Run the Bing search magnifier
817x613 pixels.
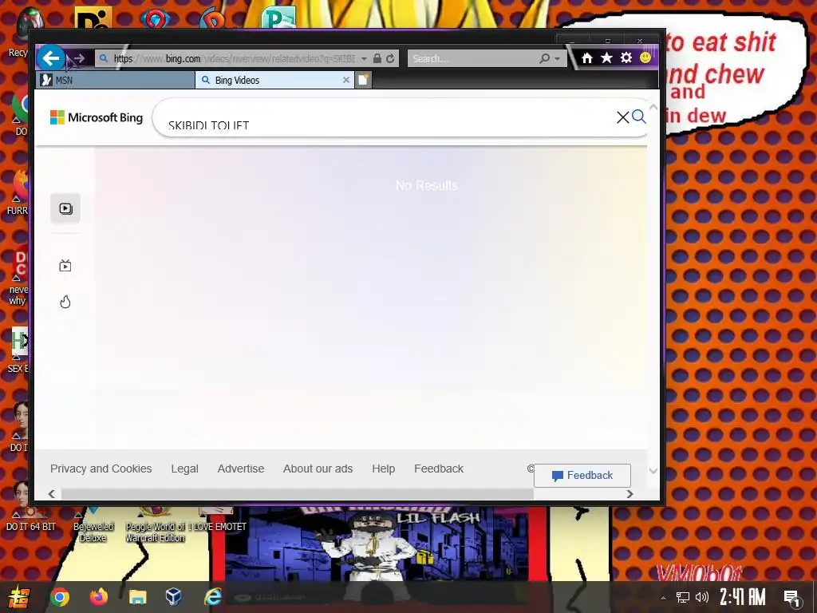[x=639, y=117]
